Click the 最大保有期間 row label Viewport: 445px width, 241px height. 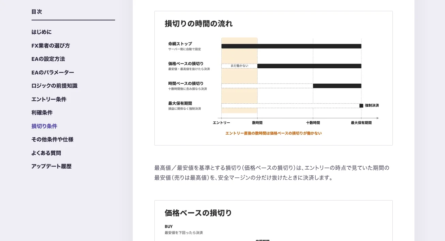coord(180,103)
